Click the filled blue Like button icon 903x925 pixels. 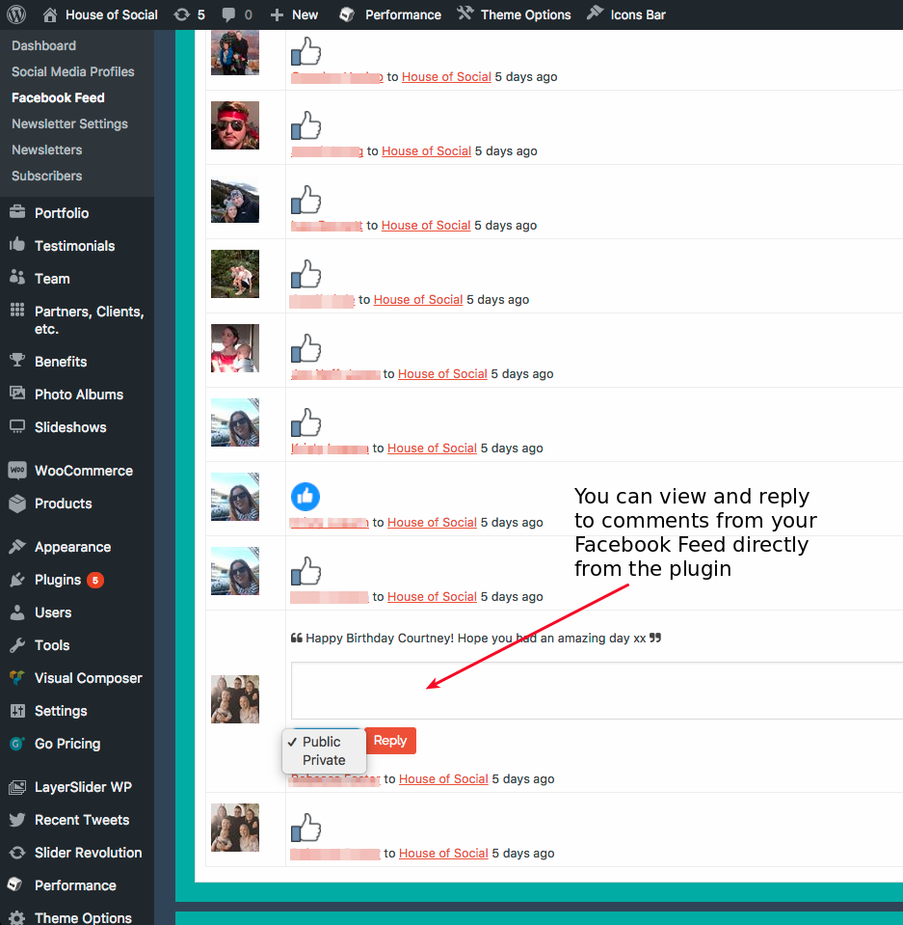pos(305,497)
